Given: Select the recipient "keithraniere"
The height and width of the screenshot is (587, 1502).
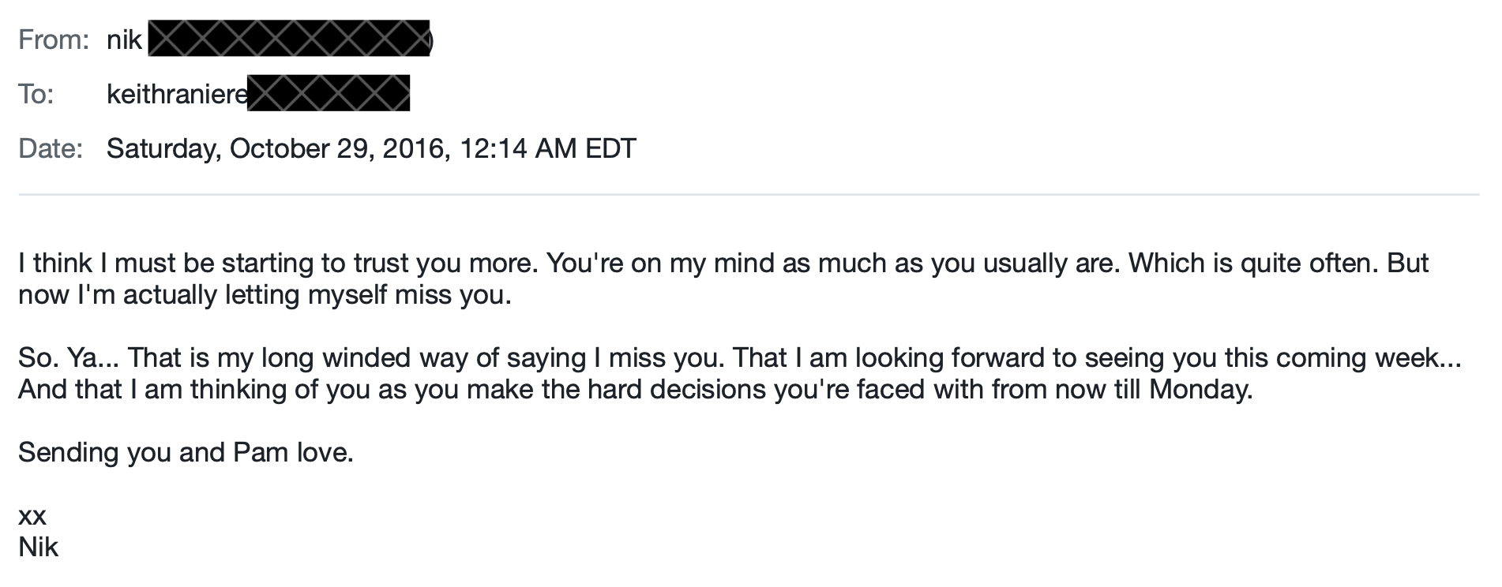Looking at the screenshot, I should pos(177,94).
